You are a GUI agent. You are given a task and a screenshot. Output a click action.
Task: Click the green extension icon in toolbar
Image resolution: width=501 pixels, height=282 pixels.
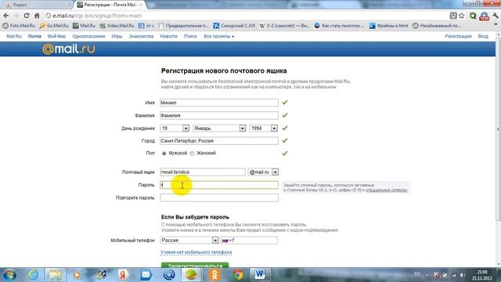[473, 16]
